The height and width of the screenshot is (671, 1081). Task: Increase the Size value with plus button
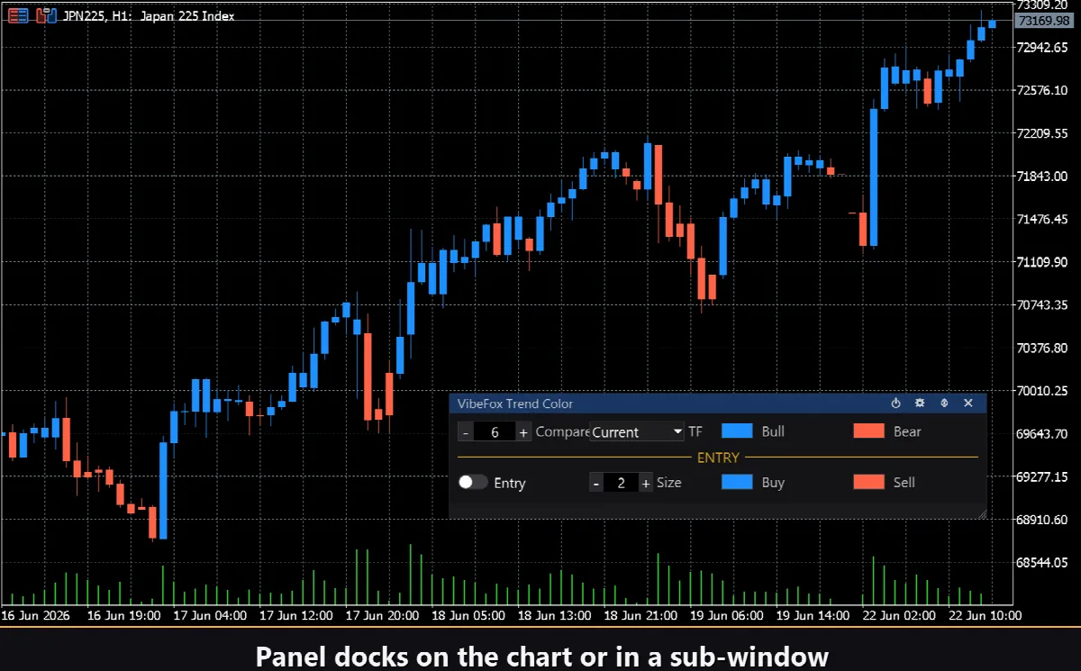(646, 483)
